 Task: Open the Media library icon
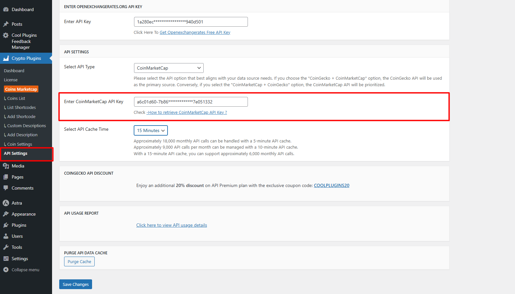6,166
